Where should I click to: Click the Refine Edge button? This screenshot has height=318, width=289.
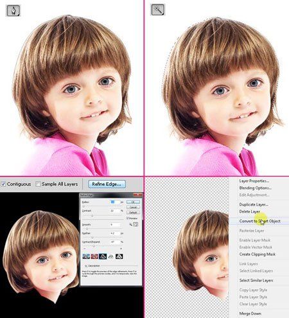(x=107, y=184)
